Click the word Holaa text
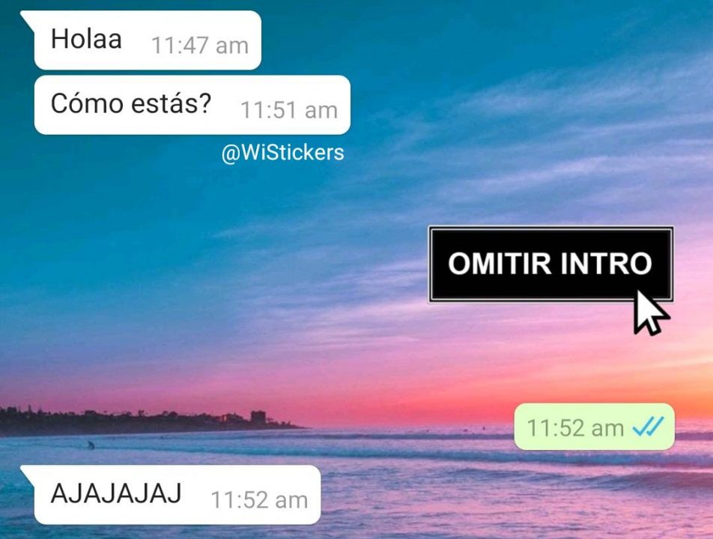 86,39
